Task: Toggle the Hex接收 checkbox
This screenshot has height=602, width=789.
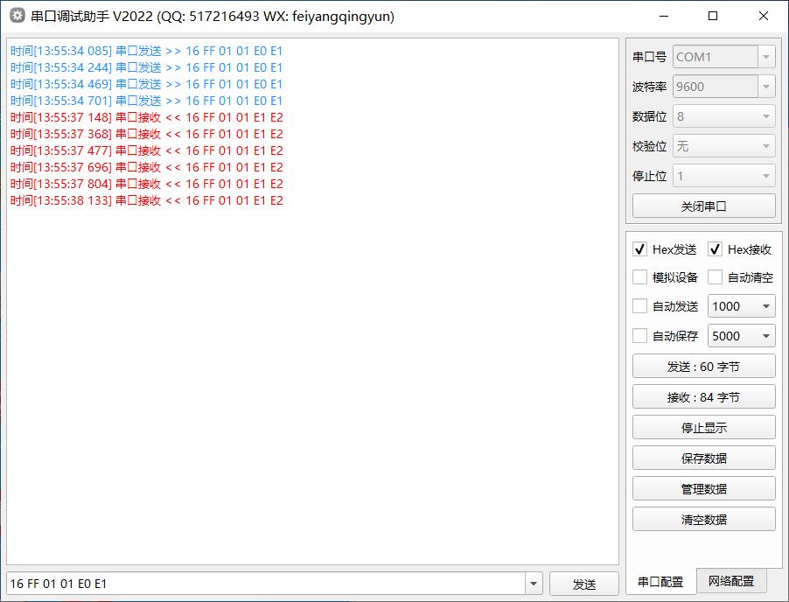Action: (716, 249)
